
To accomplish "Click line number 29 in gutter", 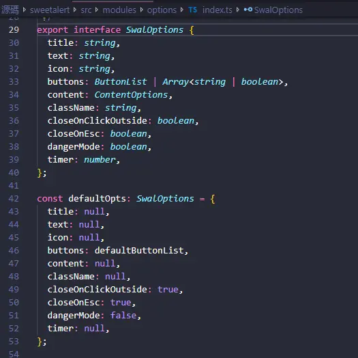I will coord(14,30).
